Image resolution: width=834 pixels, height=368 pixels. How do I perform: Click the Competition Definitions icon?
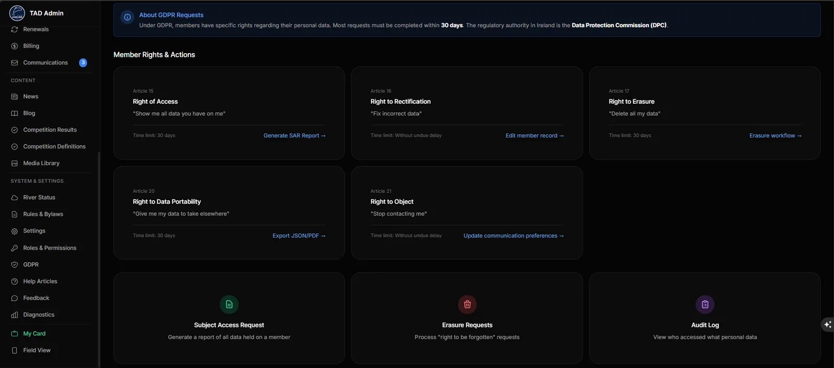[15, 146]
